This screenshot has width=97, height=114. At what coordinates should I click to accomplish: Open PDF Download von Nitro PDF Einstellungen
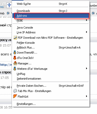click(51, 38)
